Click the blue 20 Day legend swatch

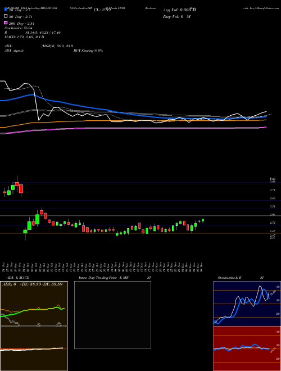(6, 9)
